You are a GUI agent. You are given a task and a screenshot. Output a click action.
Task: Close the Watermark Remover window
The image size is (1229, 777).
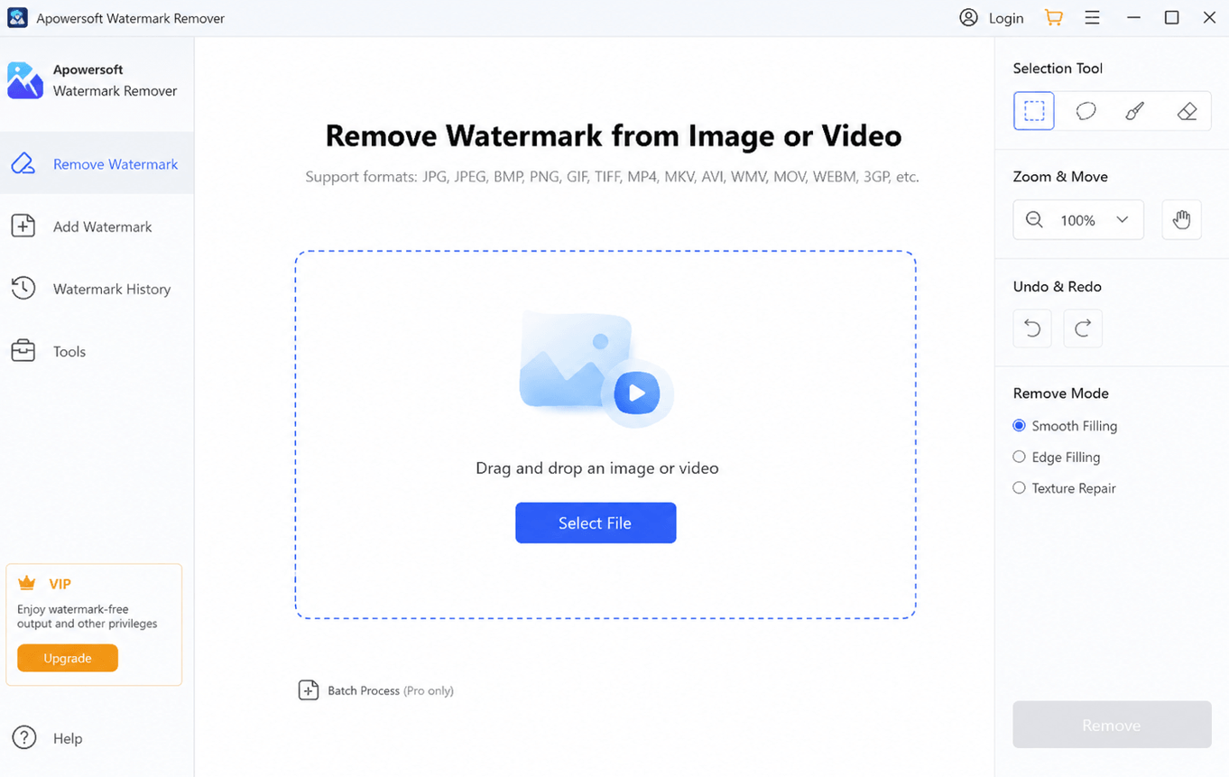pos(1210,17)
